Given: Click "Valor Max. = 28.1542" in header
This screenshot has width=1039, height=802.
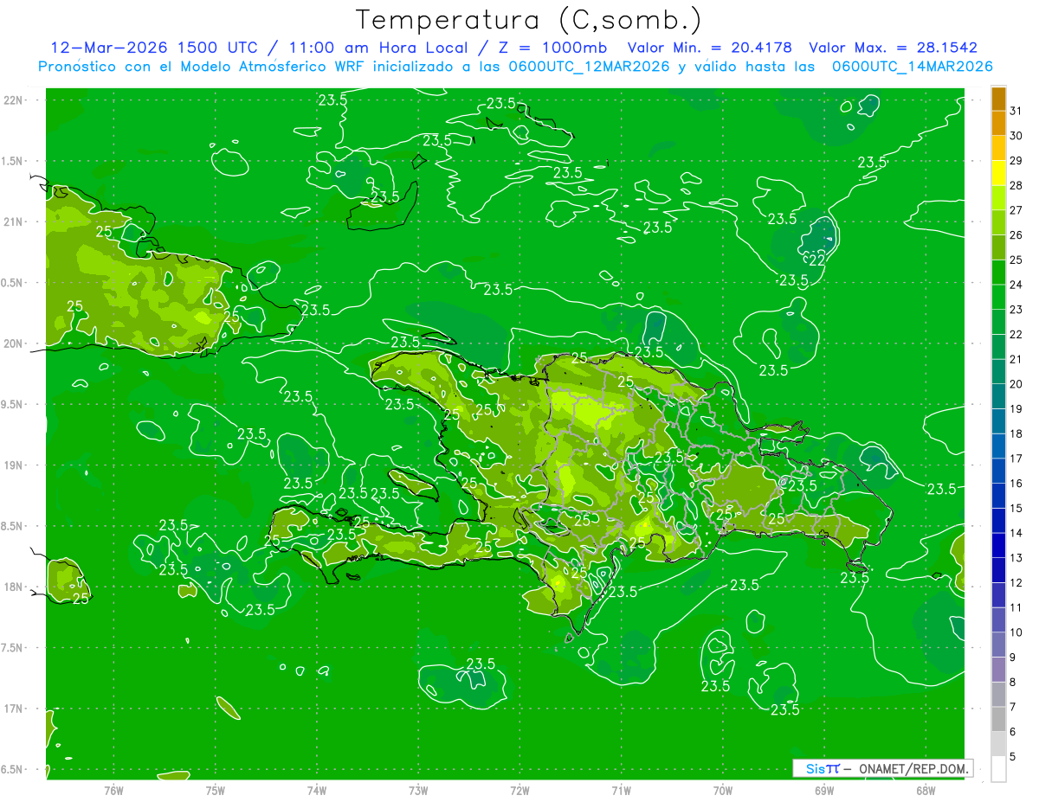Looking at the screenshot, I should (893, 48).
